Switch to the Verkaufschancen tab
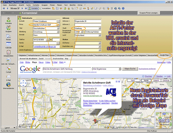 point(34,55)
